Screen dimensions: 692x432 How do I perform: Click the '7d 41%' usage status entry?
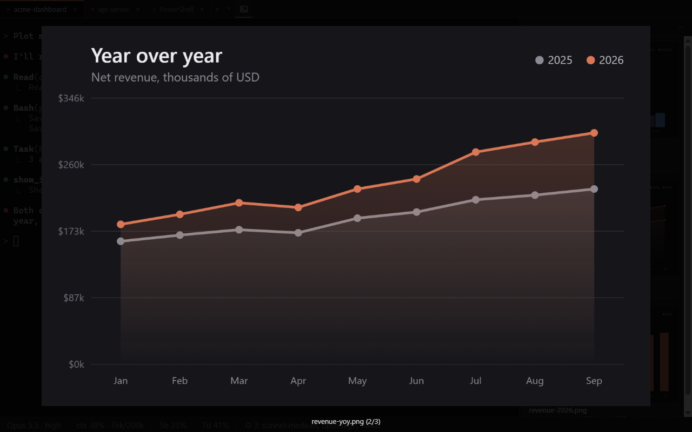tap(215, 426)
